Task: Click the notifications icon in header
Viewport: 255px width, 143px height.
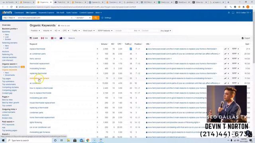Action: (229, 13)
